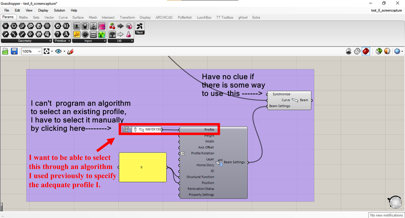Select the Line parameter icon in Geometry
Image resolution: width=405 pixels, height=218 pixels.
(x=22, y=34)
